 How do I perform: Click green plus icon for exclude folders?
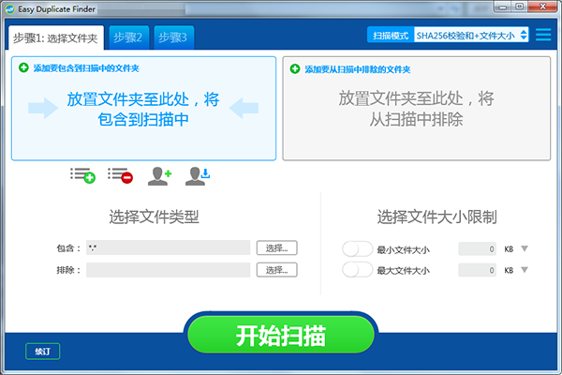295,68
